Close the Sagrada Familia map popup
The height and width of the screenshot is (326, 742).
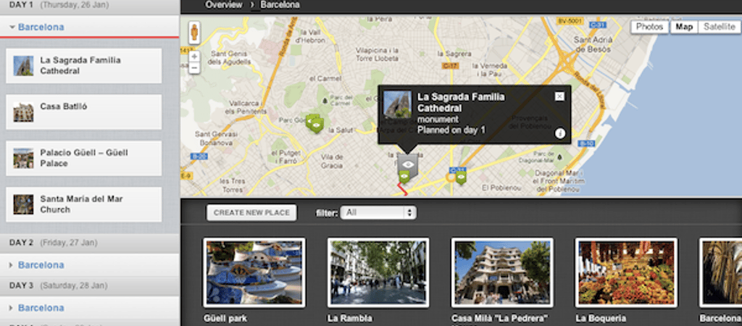(x=559, y=96)
